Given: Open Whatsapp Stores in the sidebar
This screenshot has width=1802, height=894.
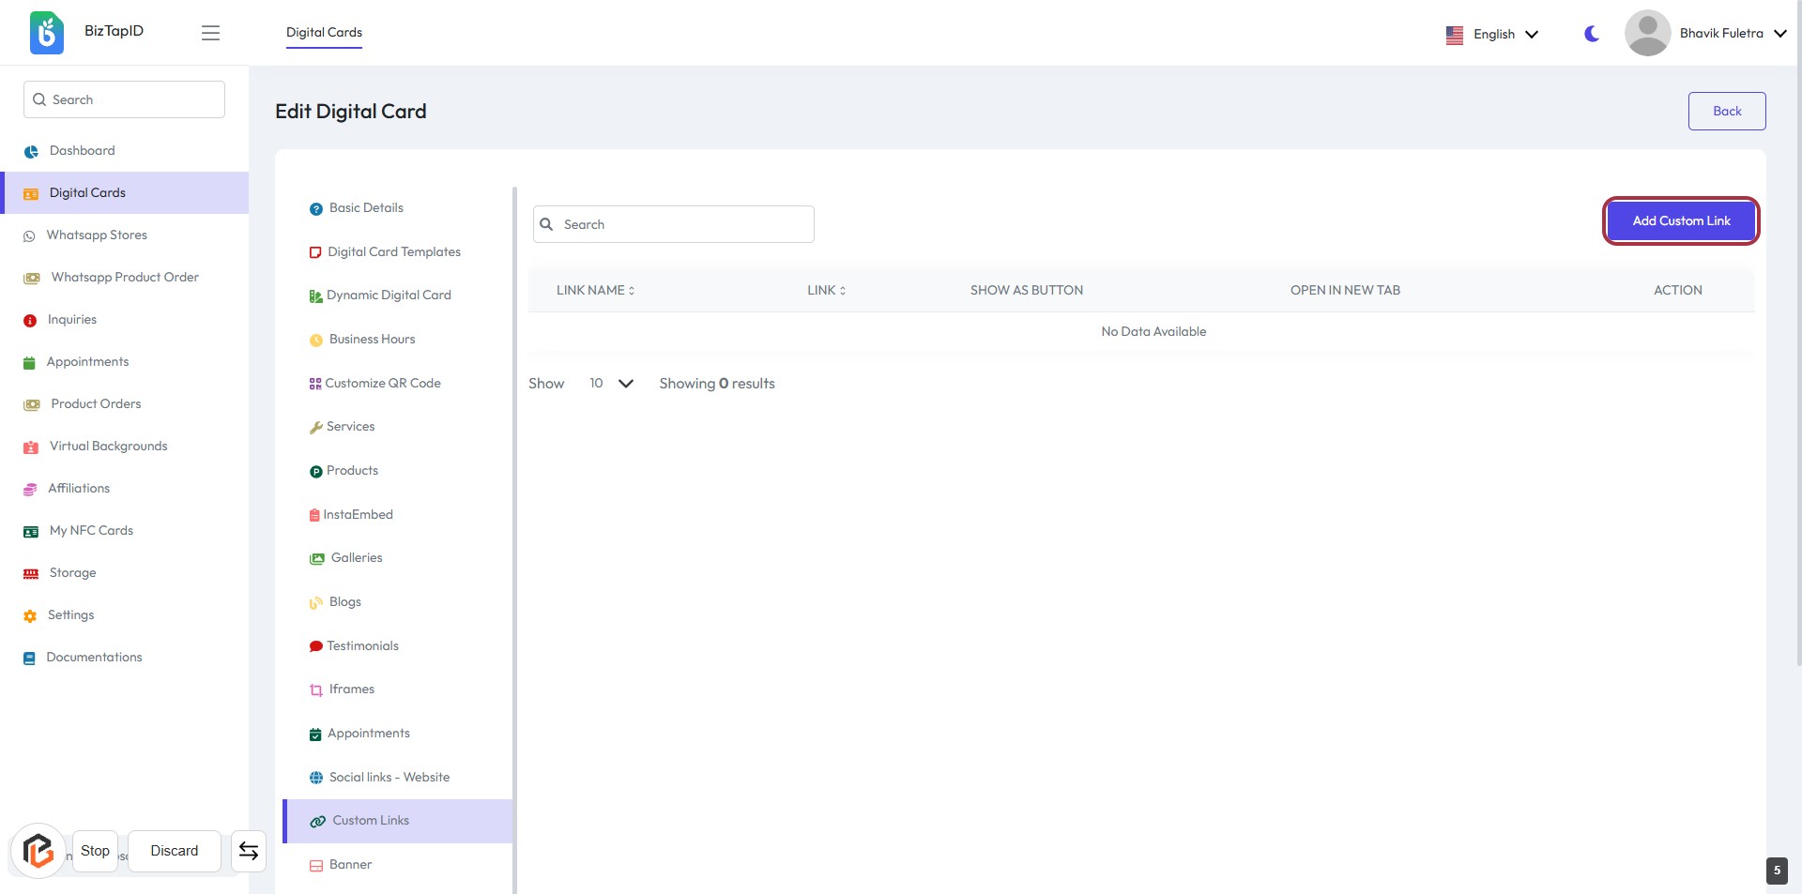Looking at the screenshot, I should [x=97, y=235].
